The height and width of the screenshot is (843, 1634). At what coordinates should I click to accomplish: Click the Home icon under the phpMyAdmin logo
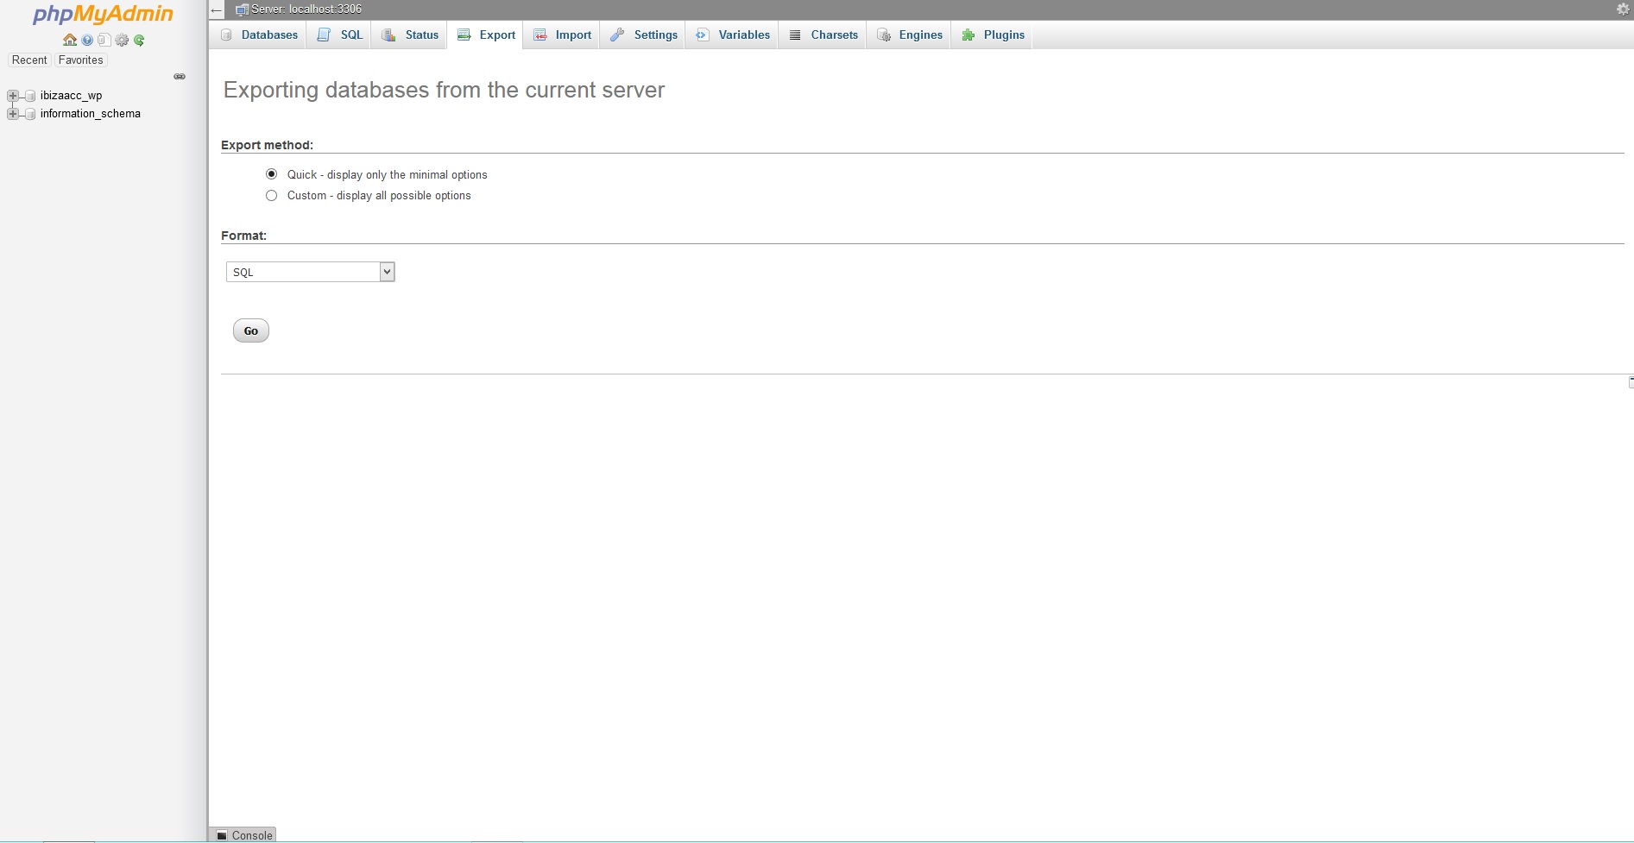[70, 40]
